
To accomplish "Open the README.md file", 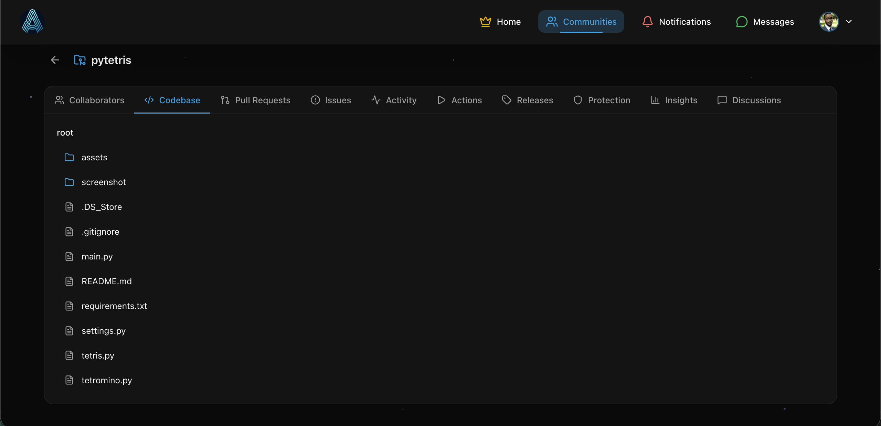I will click(x=106, y=281).
